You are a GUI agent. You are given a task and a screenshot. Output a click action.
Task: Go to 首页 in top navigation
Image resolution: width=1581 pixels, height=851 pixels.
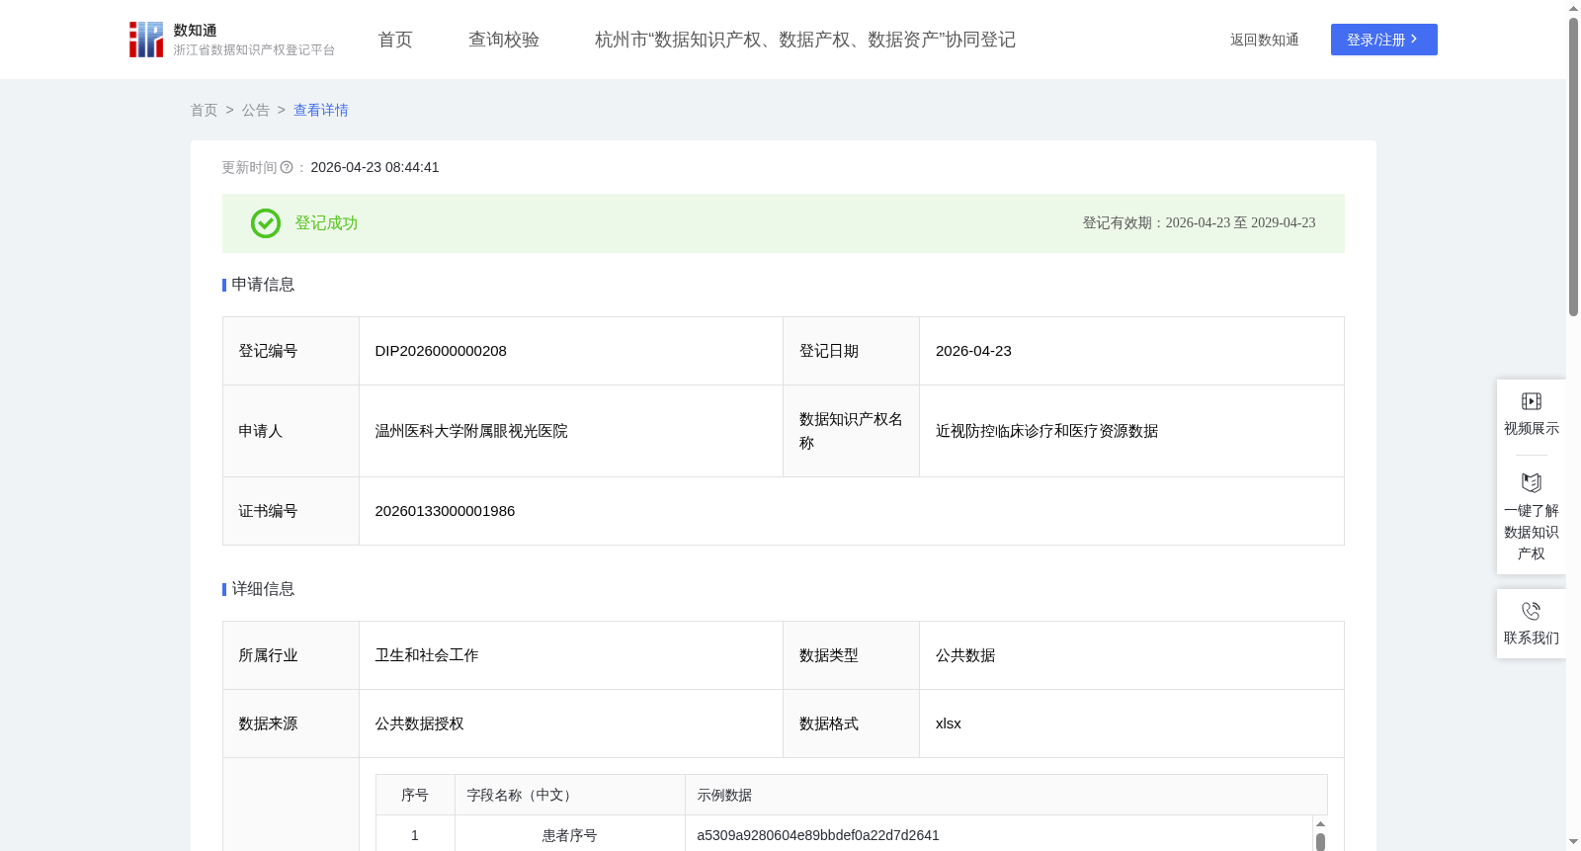395,40
